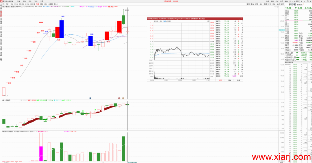Click the 画线 drawing toolbar button
Viewport: 312px width, 163px height.
(265, 4)
